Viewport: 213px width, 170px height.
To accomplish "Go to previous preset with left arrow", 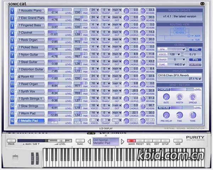I will tap(89, 141).
